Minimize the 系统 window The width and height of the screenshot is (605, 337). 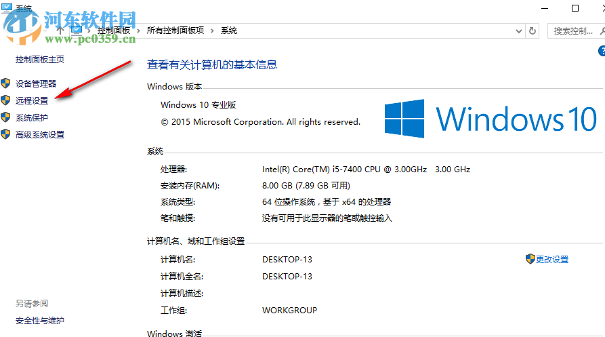(x=545, y=8)
